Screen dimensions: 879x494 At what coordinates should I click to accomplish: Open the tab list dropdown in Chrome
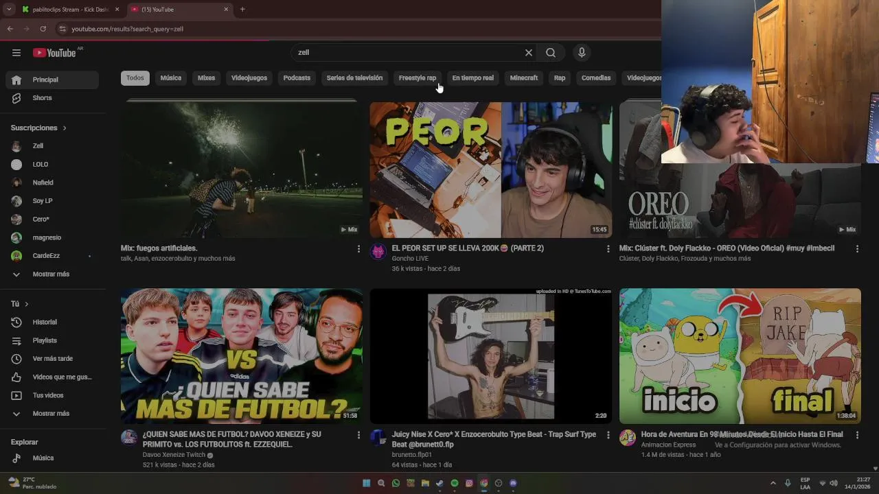click(x=9, y=10)
